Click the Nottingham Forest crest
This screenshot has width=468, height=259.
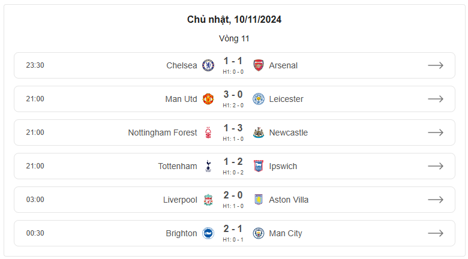(x=208, y=132)
